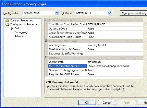Select the Debugging tree item

21,32
